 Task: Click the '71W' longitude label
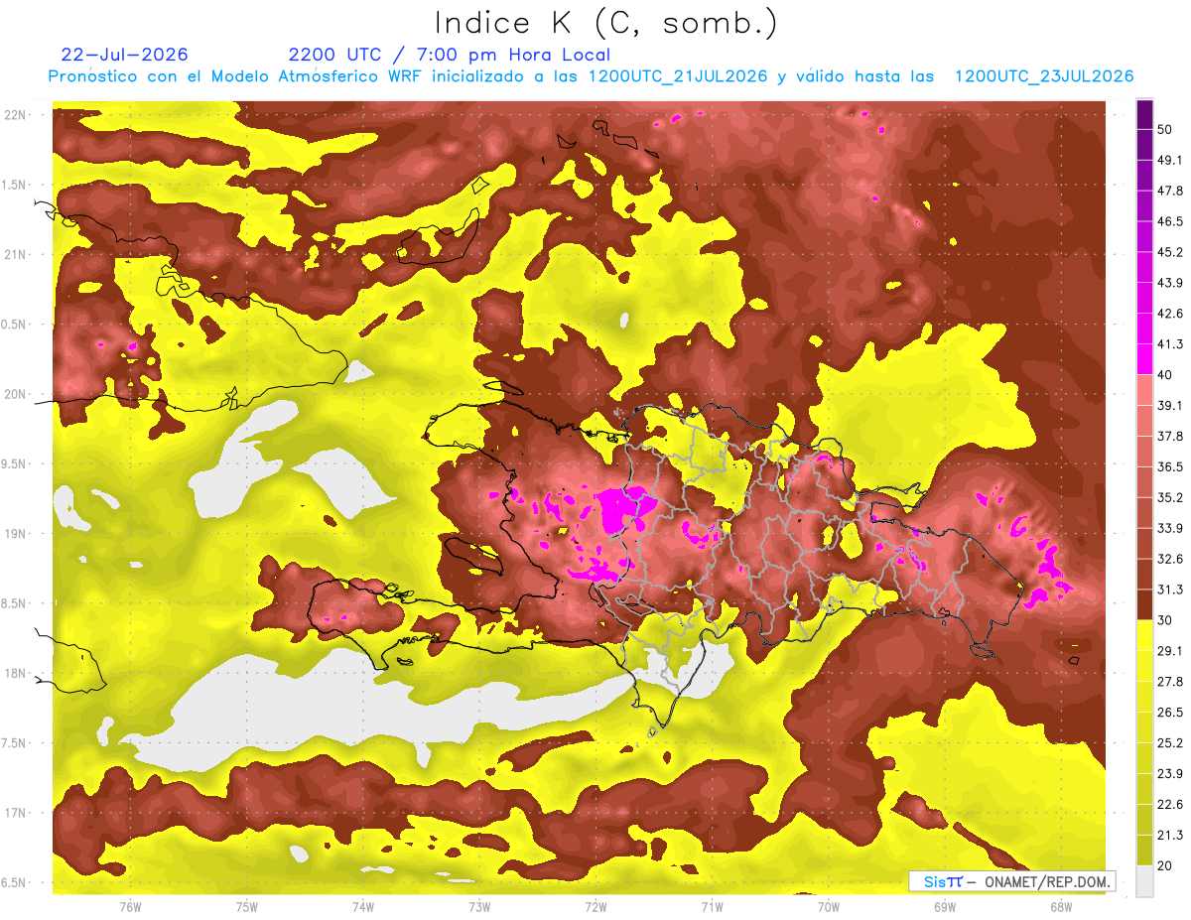[x=712, y=907]
